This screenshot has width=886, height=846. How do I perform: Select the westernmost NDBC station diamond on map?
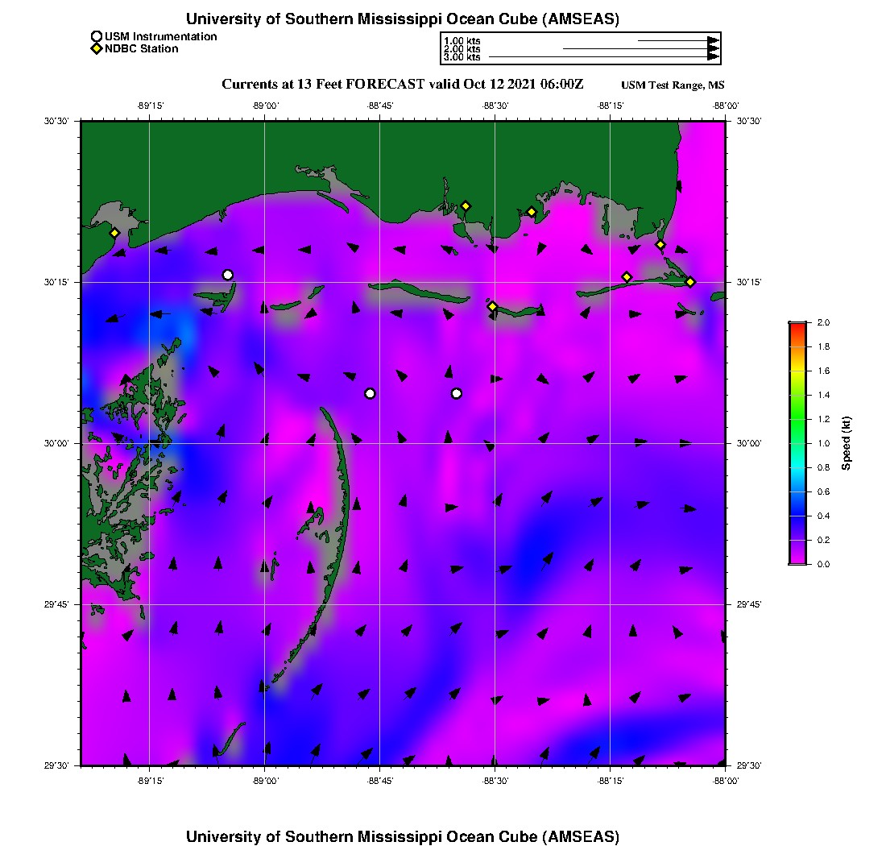pyautogui.click(x=115, y=233)
